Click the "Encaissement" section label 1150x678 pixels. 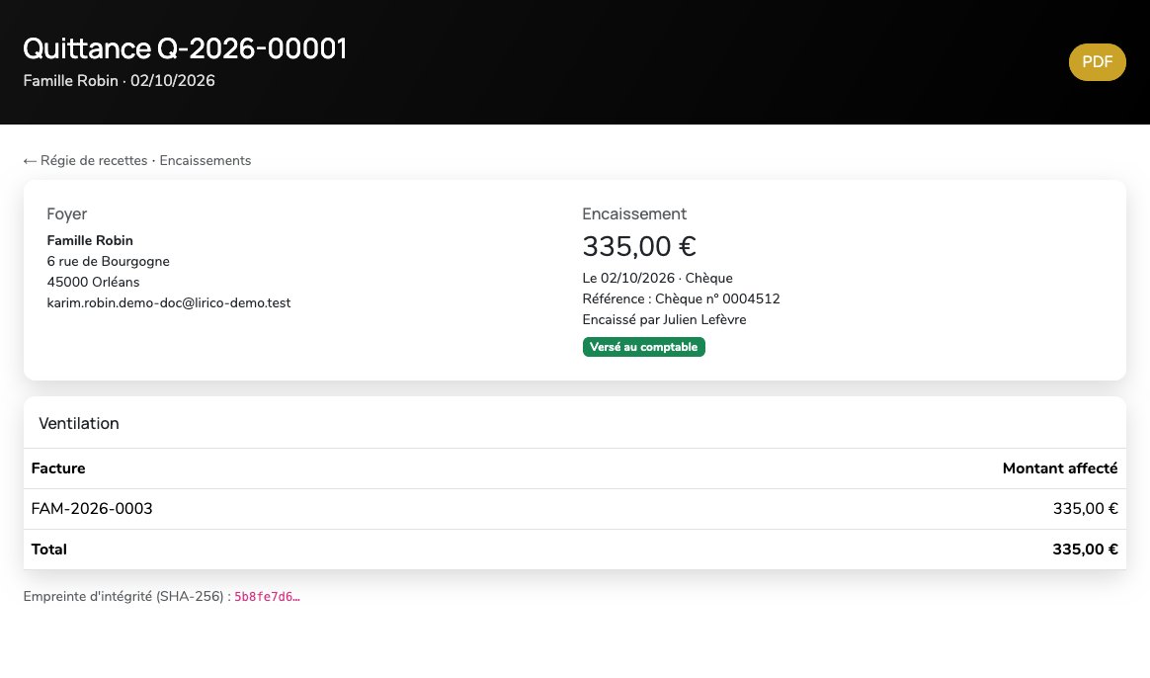[634, 214]
